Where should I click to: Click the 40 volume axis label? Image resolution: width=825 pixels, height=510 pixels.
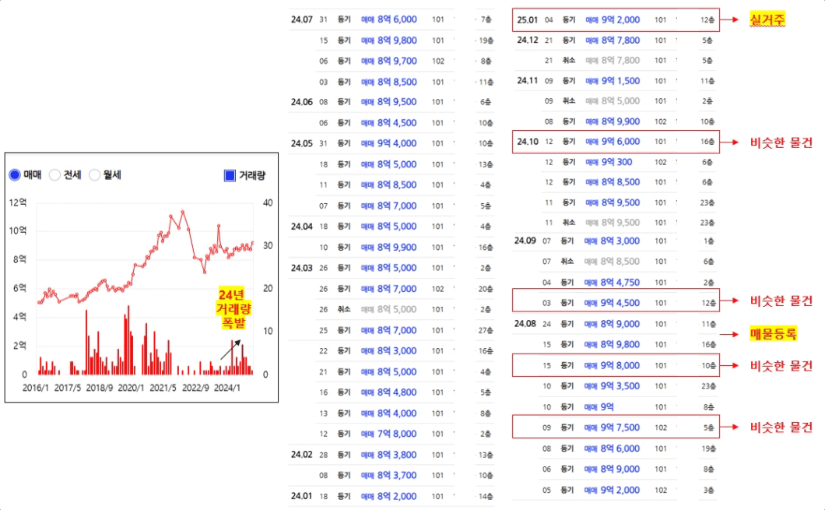click(x=268, y=202)
